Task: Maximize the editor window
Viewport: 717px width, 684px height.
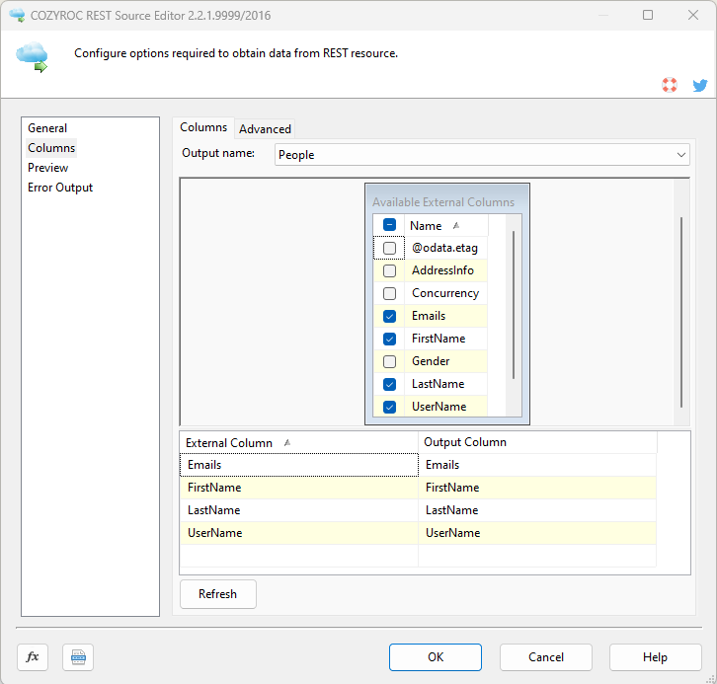Action: (648, 15)
